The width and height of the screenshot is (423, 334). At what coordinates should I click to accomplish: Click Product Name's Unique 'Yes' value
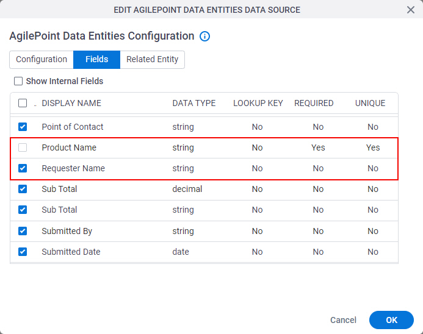373,147
